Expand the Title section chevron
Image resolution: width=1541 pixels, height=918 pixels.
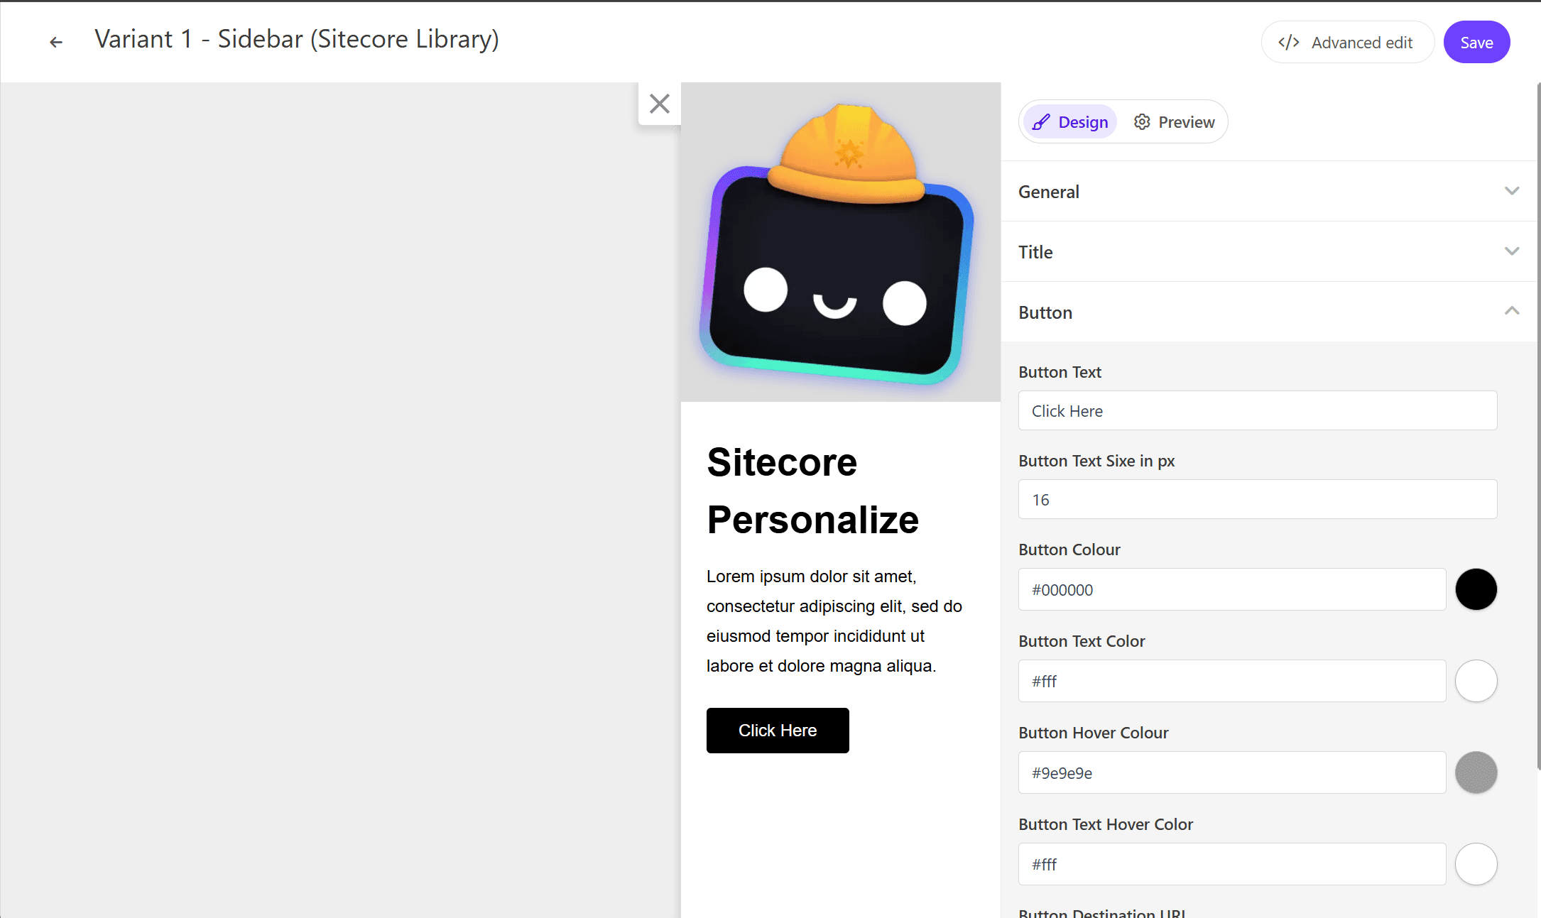click(x=1511, y=251)
